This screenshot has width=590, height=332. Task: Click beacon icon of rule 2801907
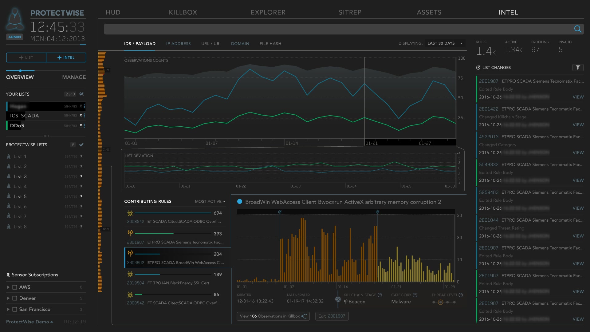click(x=130, y=233)
